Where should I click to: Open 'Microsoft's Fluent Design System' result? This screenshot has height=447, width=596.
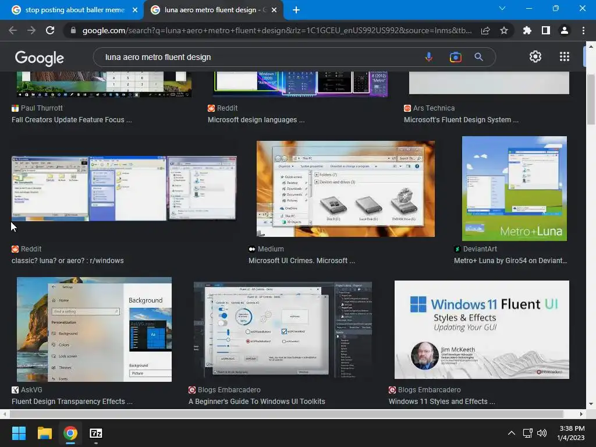[x=461, y=120]
